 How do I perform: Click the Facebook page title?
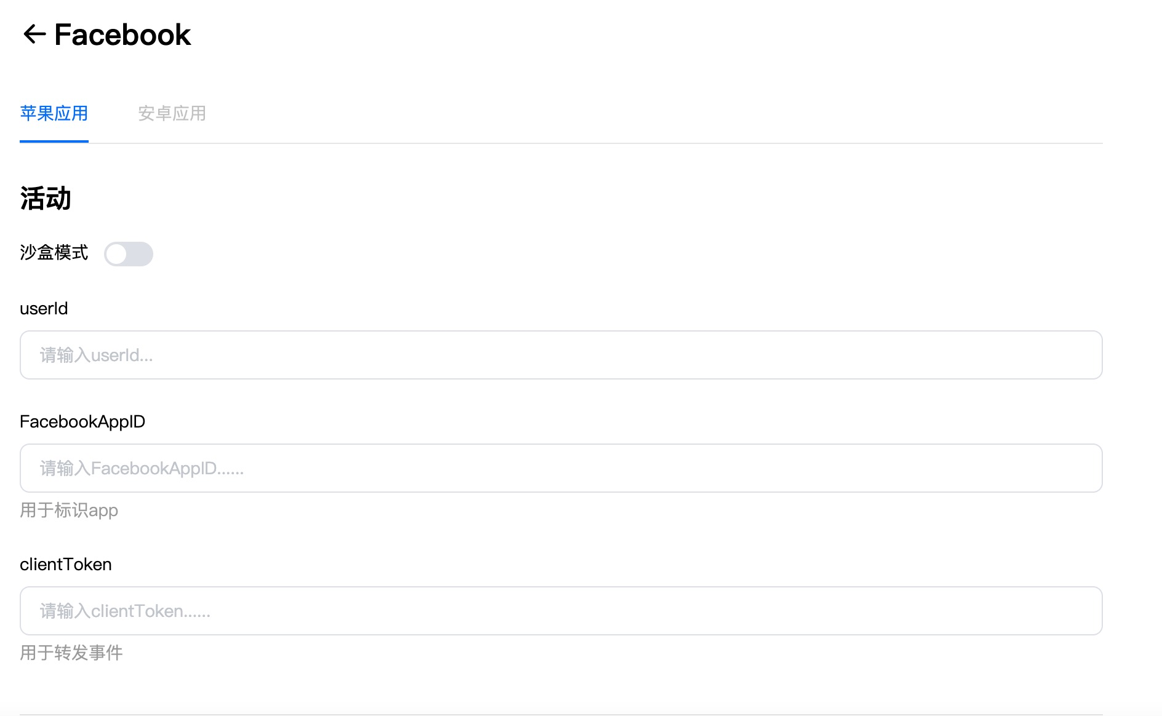pyautogui.click(x=122, y=34)
